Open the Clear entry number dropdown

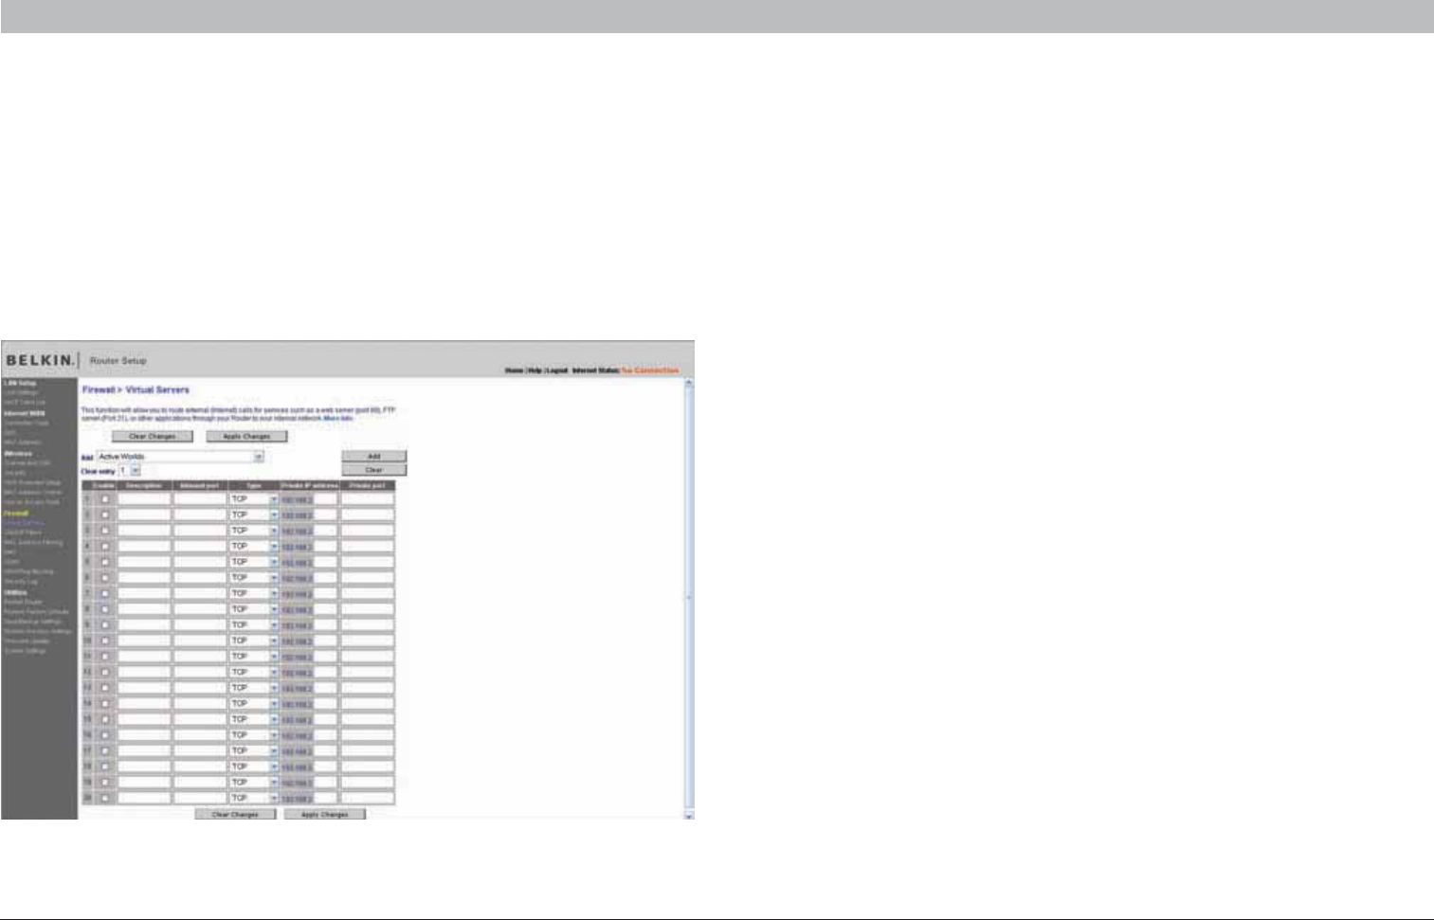coord(130,470)
